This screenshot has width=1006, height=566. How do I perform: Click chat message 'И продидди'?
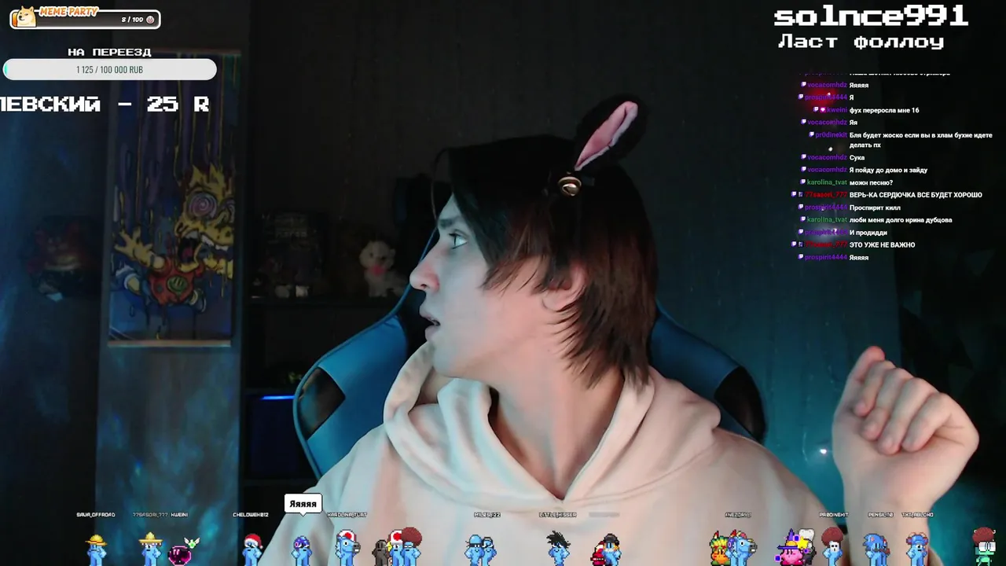tap(868, 233)
